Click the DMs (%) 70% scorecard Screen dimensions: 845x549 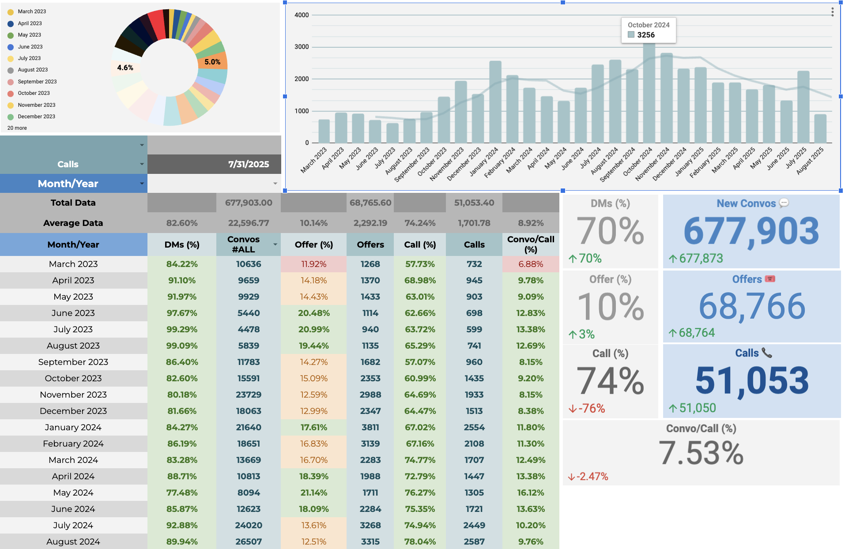pos(611,232)
